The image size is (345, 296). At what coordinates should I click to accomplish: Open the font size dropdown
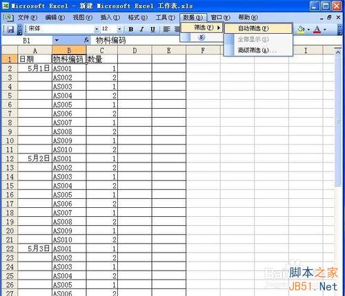119,29
